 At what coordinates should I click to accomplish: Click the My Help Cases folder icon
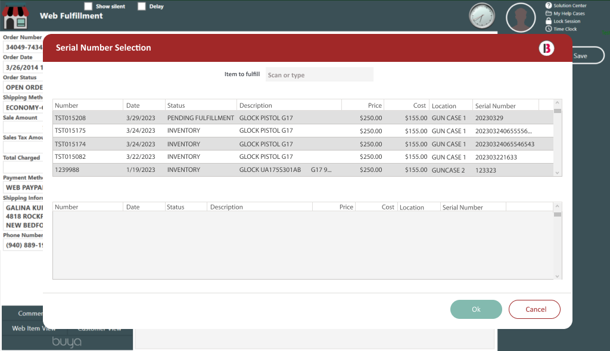click(549, 13)
